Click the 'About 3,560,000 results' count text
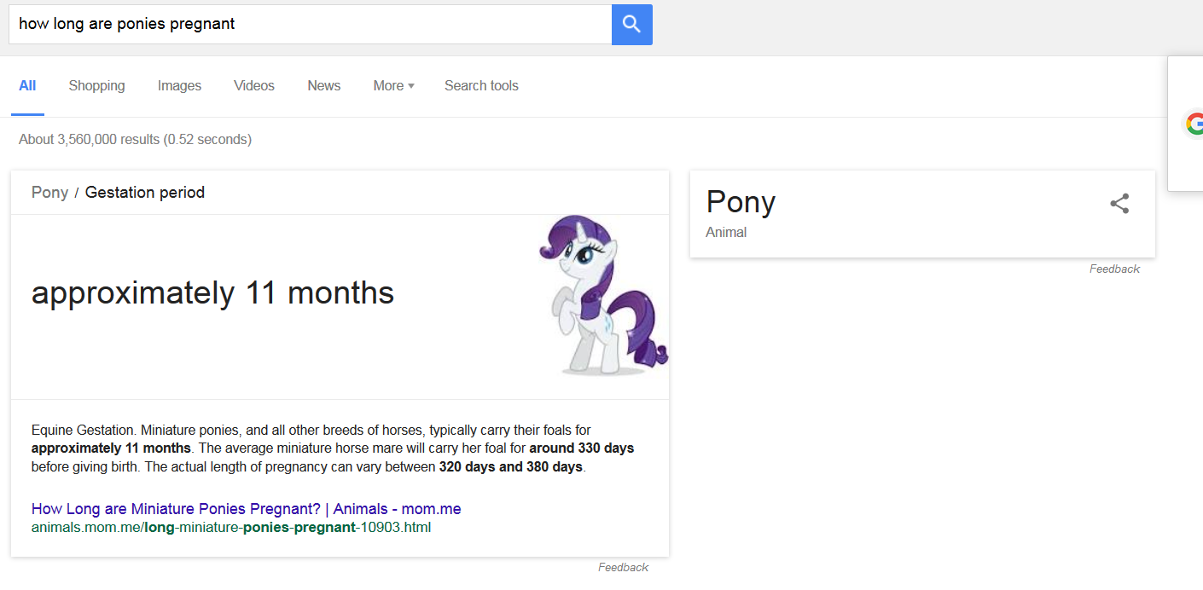 click(x=135, y=139)
